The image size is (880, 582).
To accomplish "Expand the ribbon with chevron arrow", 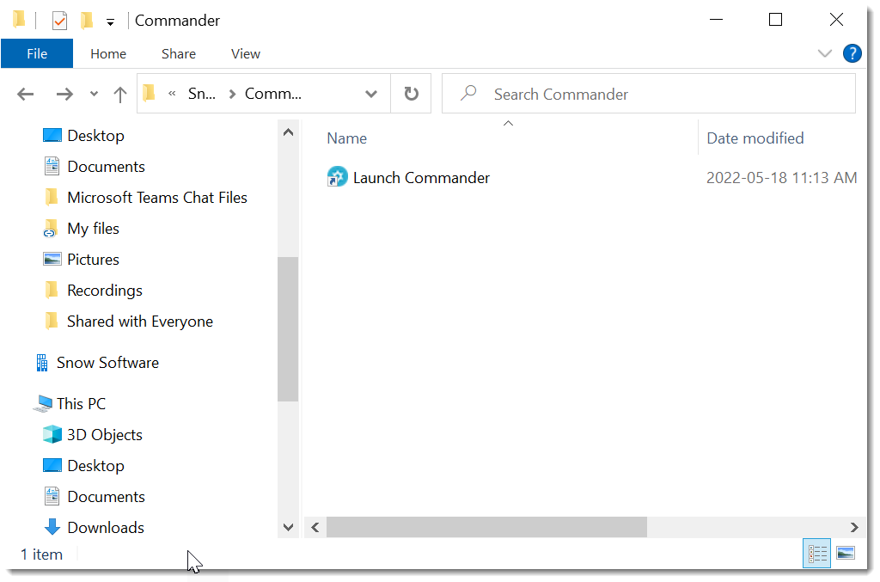I will tap(824, 54).
